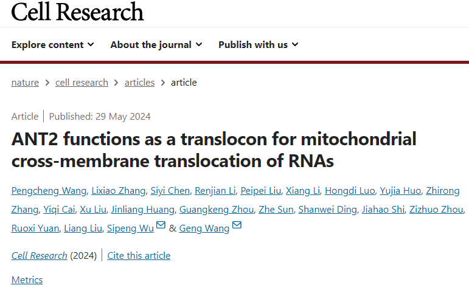The width and height of the screenshot is (469, 288).
Task: Open author Ruoxi Yuan's details
Action: tap(36, 228)
